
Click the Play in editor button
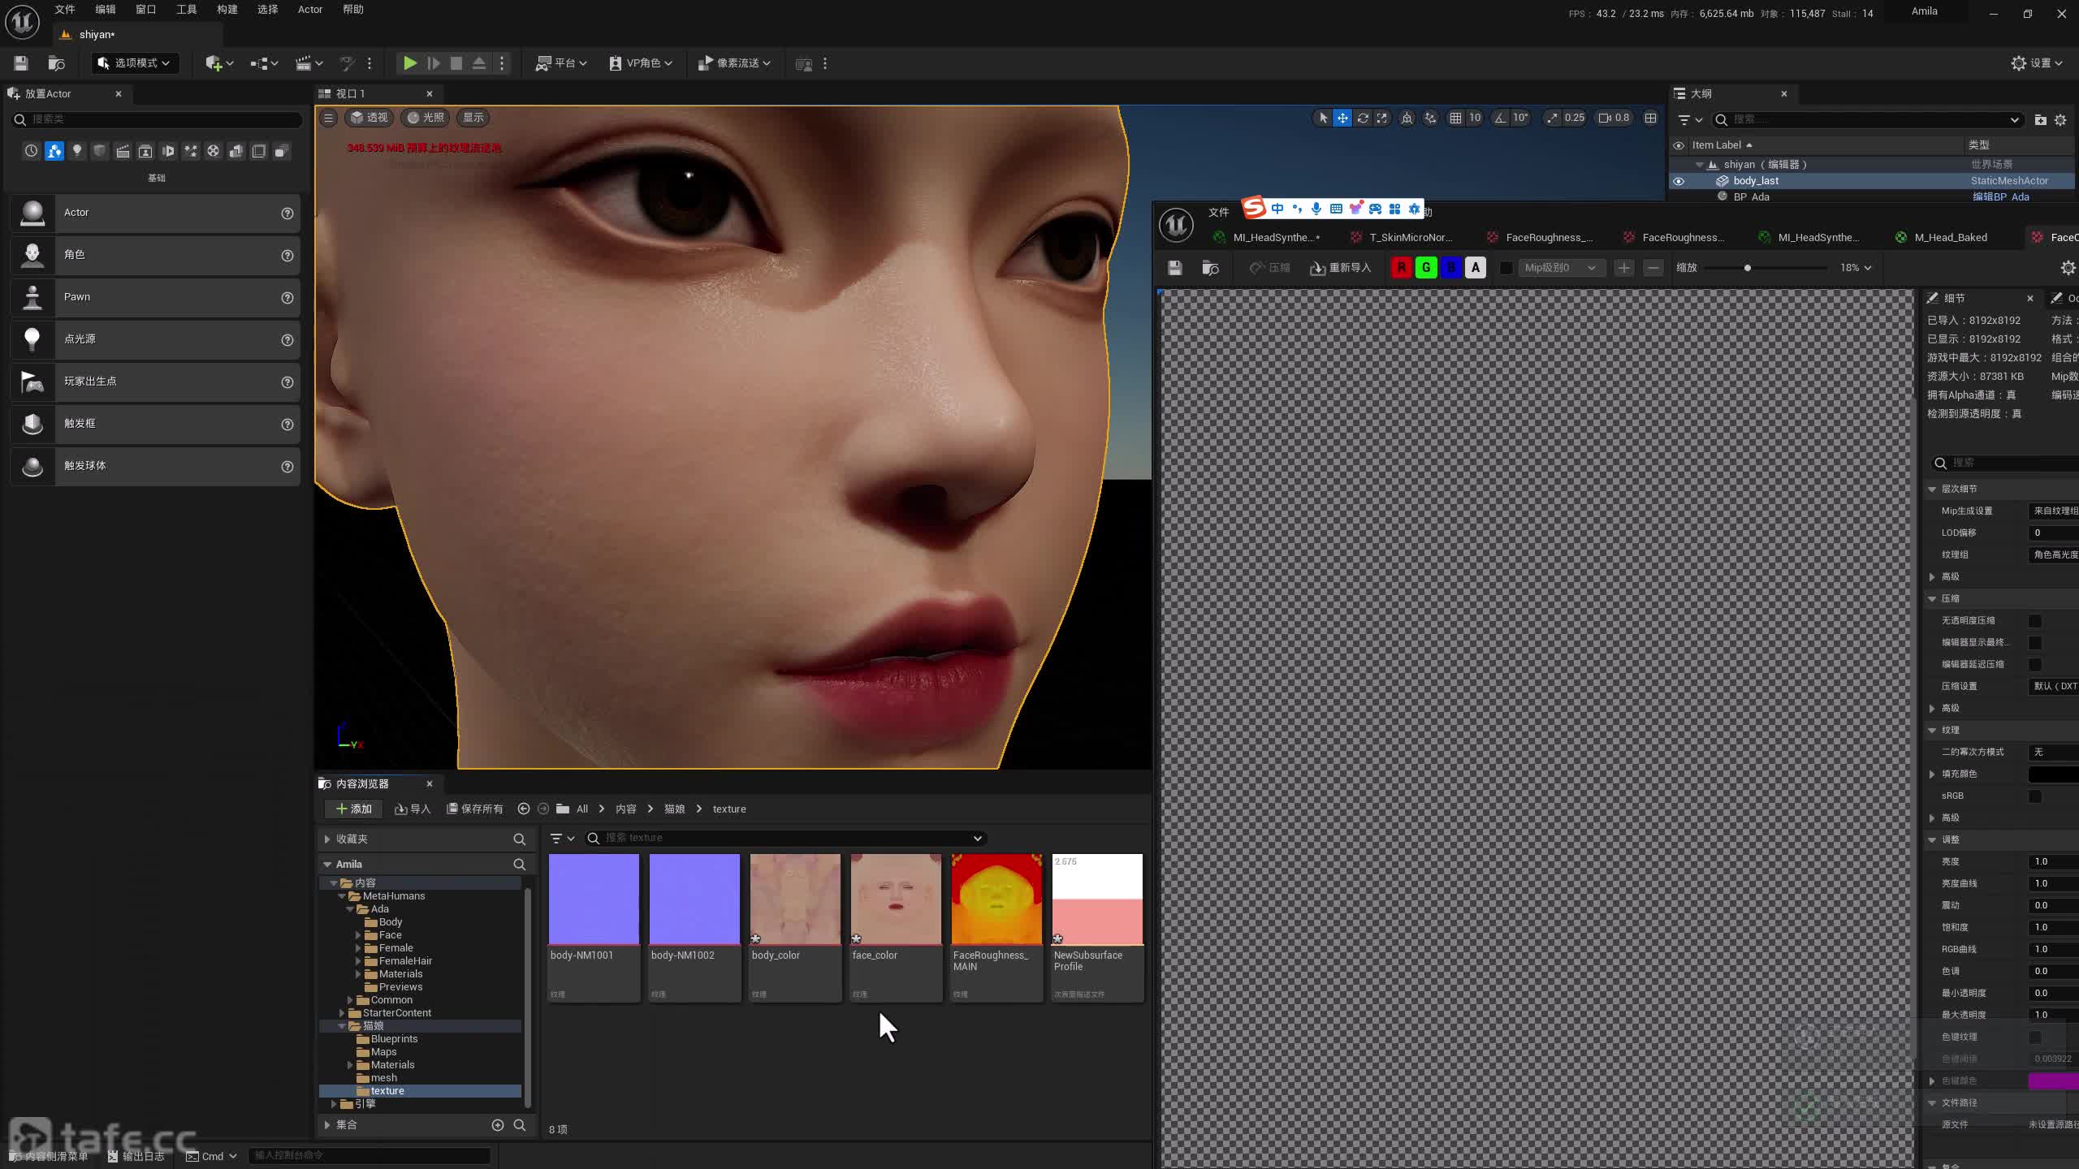(410, 63)
